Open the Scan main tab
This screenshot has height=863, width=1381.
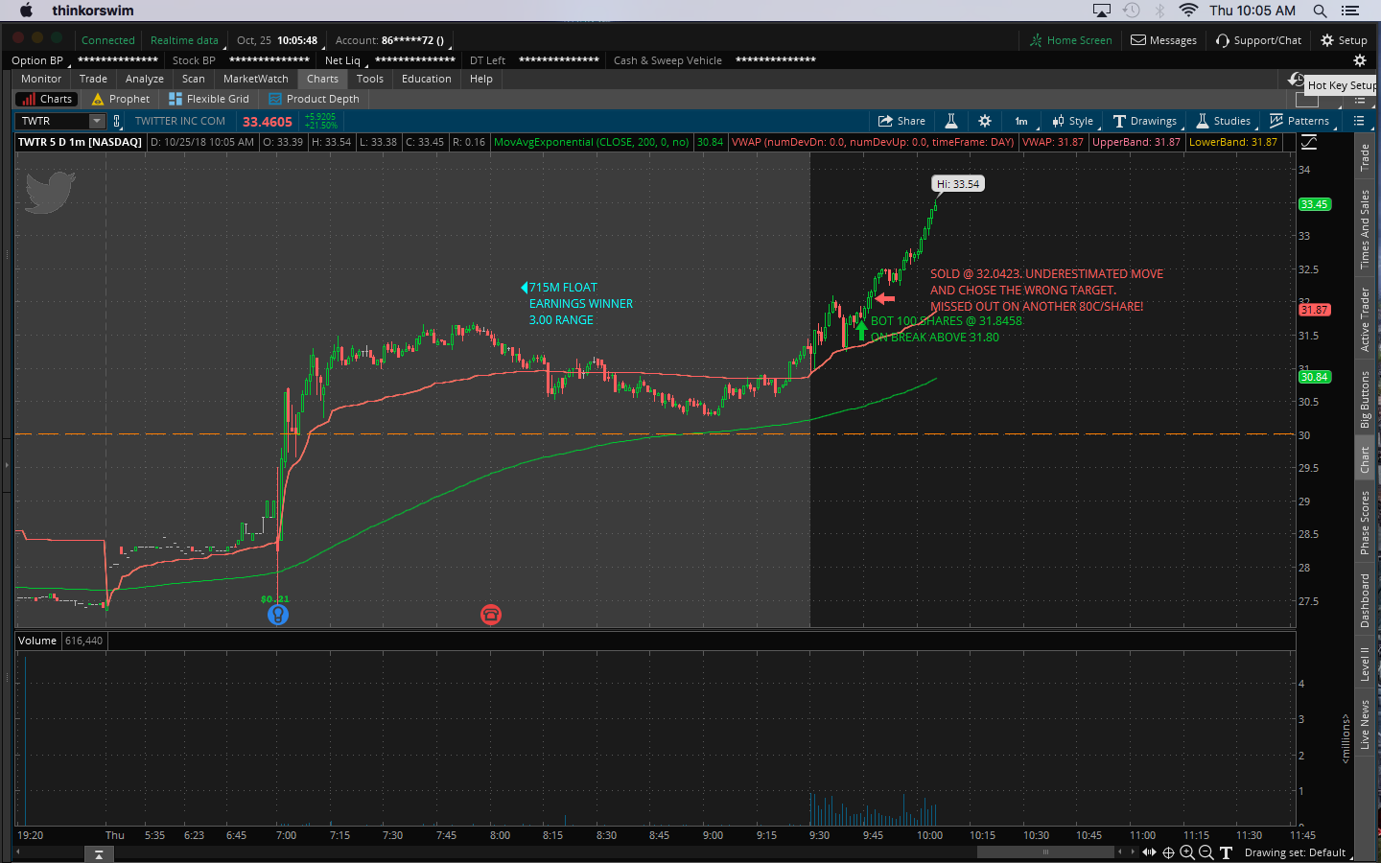click(194, 79)
